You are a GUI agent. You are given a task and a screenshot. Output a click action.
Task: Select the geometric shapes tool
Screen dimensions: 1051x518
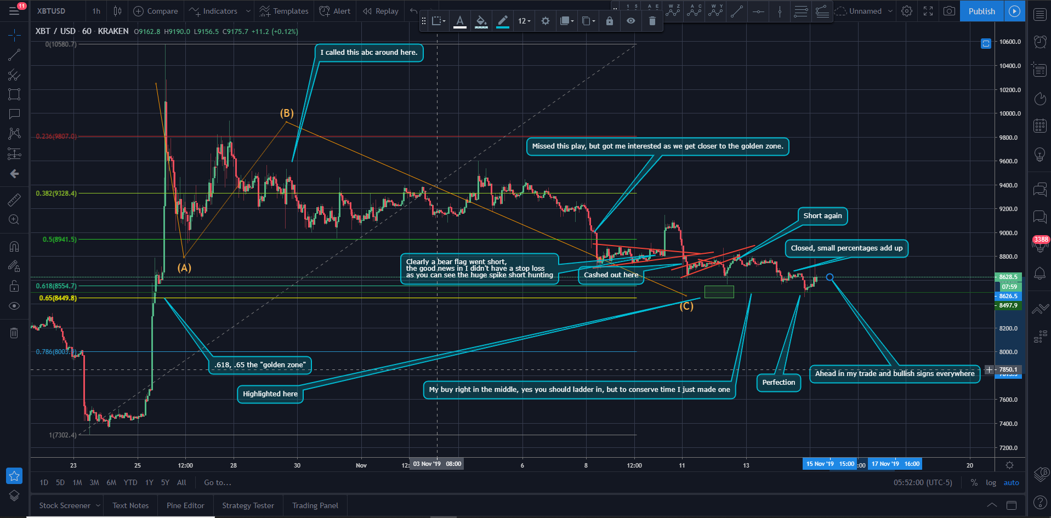(x=14, y=94)
